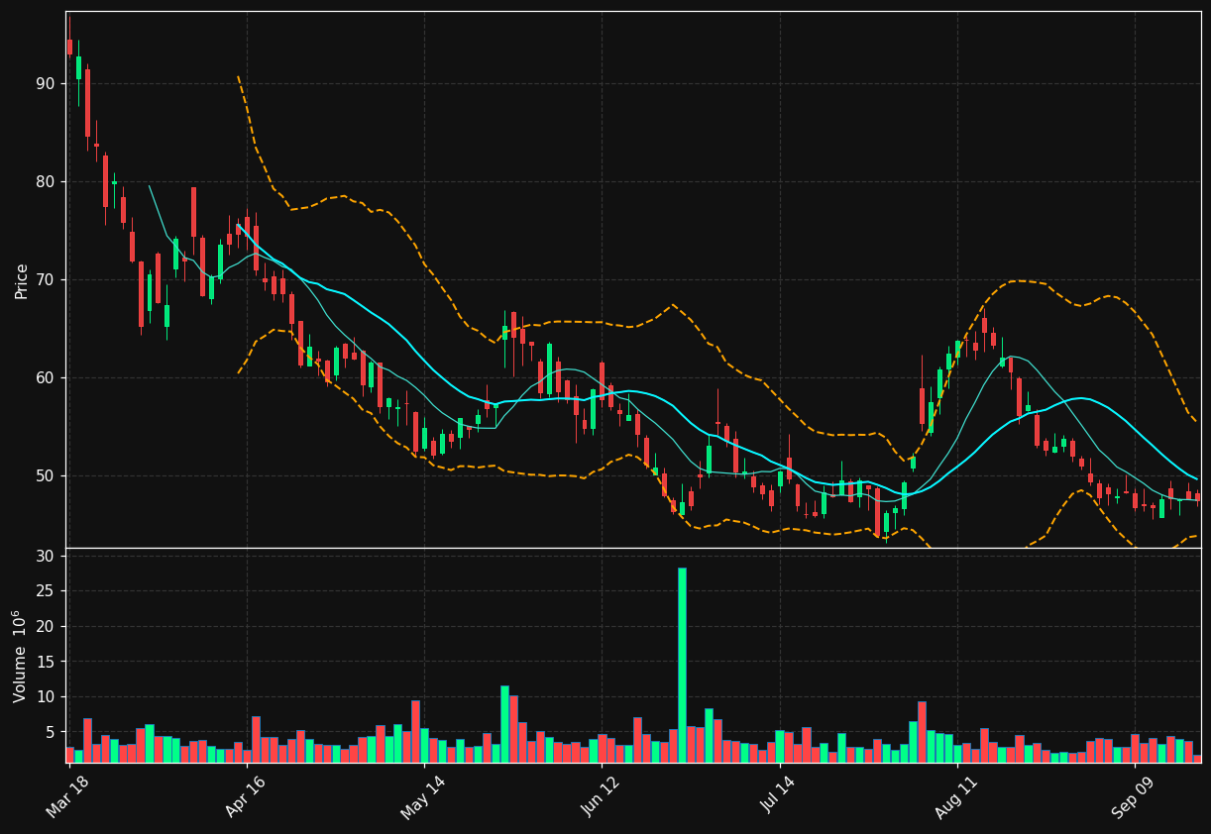Screen dimensions: 1211x834
Task: Click the 20 volume axis tick
Action: coord(46,627)
